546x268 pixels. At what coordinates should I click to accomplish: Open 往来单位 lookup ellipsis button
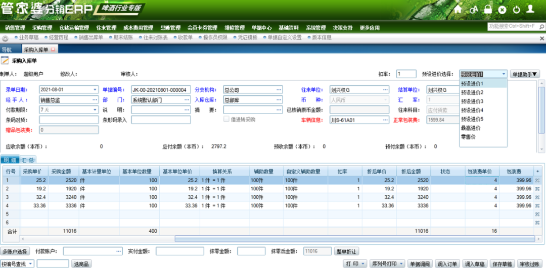[x=385, y=90]
